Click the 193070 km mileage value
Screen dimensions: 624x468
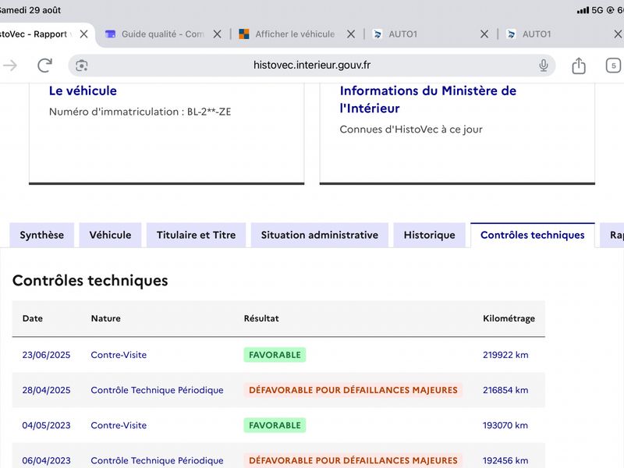tap(505, 425)
